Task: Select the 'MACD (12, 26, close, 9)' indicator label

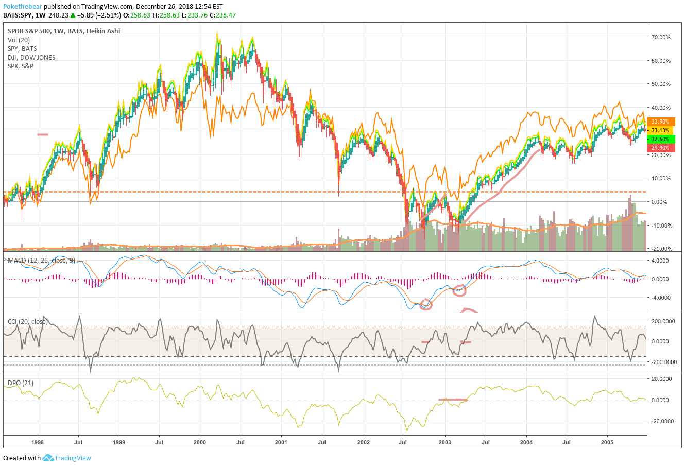Action: point(42,261)
